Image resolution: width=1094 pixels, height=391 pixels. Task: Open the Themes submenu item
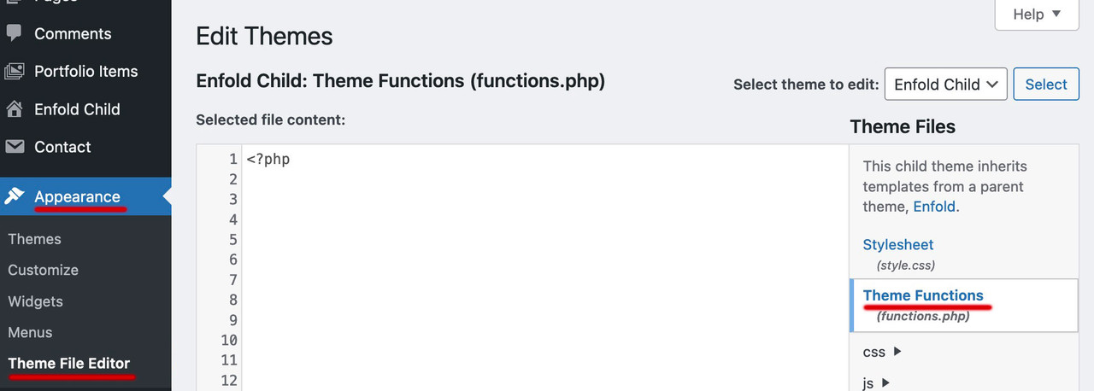[34, 239]
